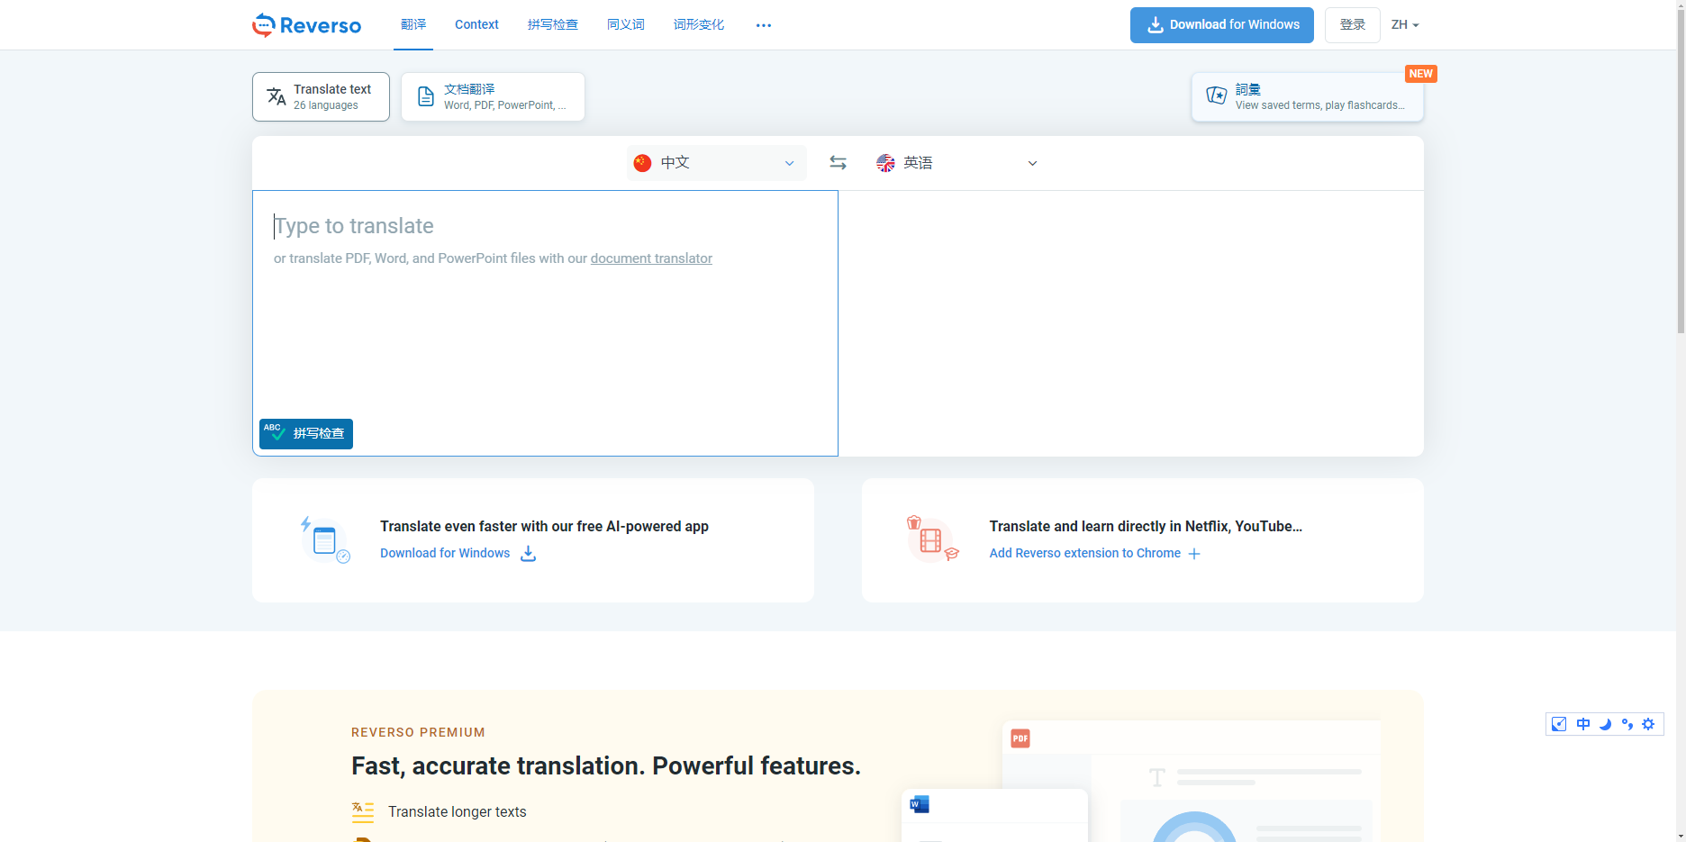Image resolution: width=1686 pixels, height=842 pixels.
Task: Click 'Translate and learn directly in Netflix' heading
Action: coord(1146,526)
